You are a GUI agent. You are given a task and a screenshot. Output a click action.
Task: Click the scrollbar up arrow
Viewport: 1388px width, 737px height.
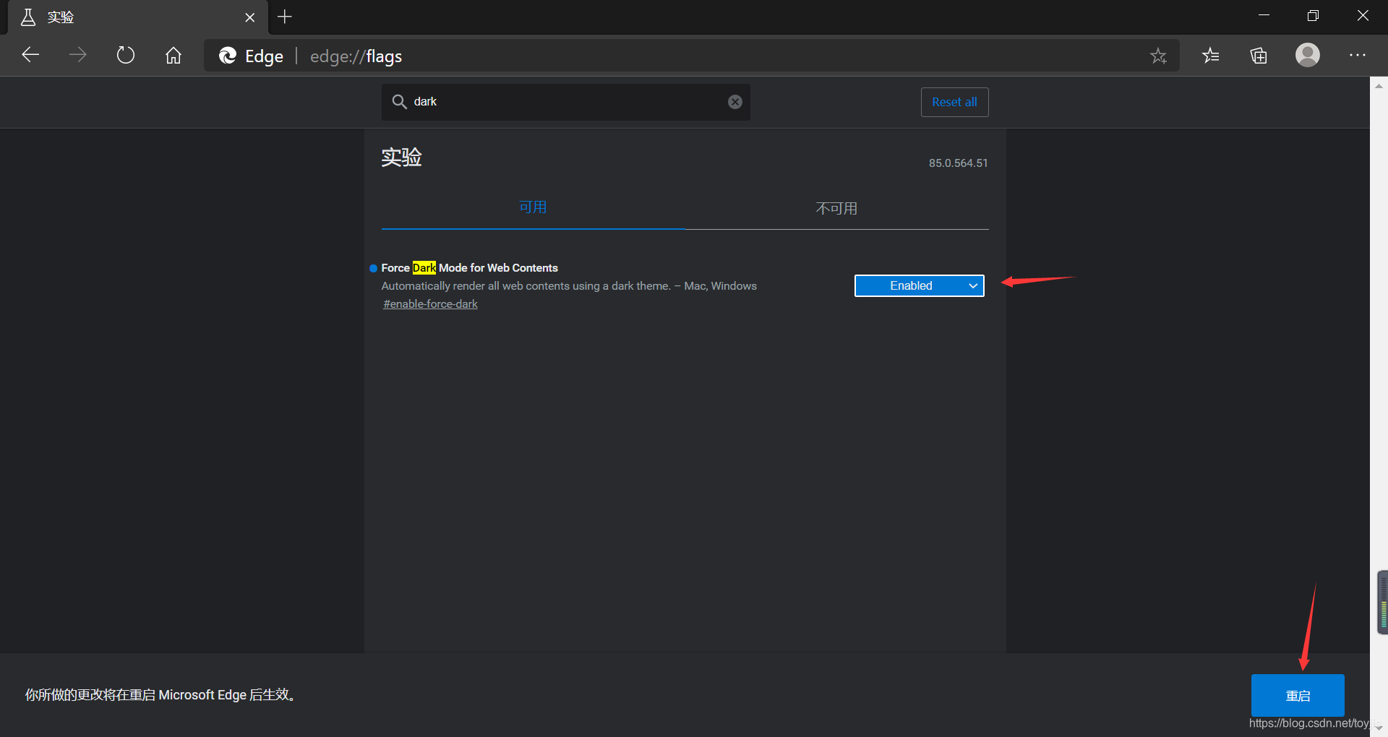click(1379, 85)
